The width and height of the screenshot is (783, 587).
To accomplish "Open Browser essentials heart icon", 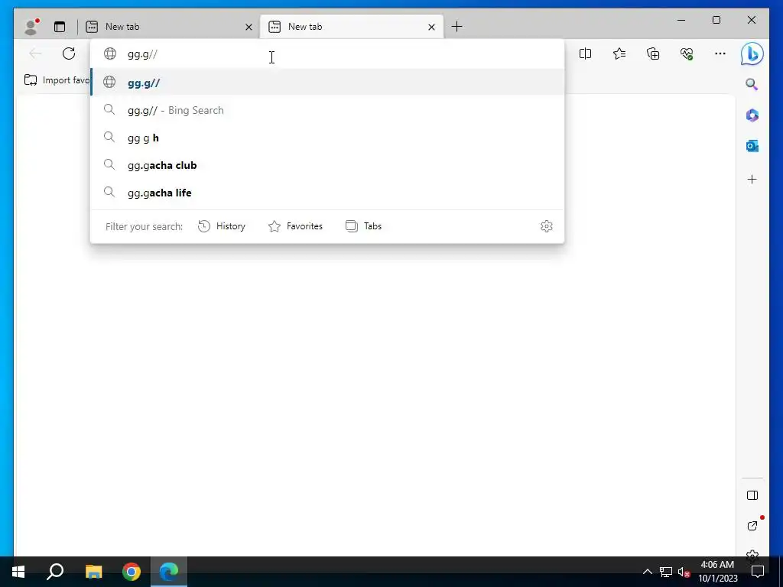I will [x=687, y=54].
